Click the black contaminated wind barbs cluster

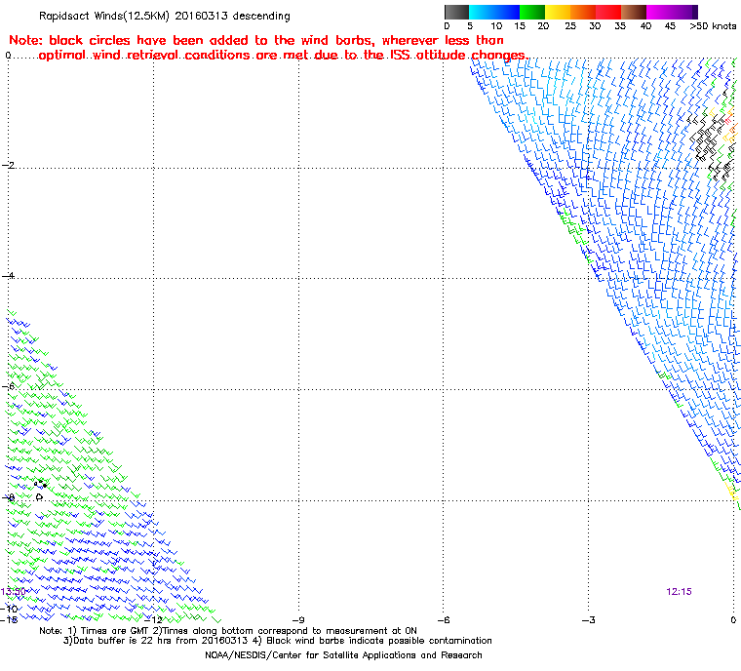pos(708,139)
